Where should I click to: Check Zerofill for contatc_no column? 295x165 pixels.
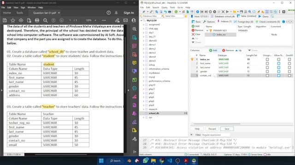pyautogui.click(x=289, y=75)
